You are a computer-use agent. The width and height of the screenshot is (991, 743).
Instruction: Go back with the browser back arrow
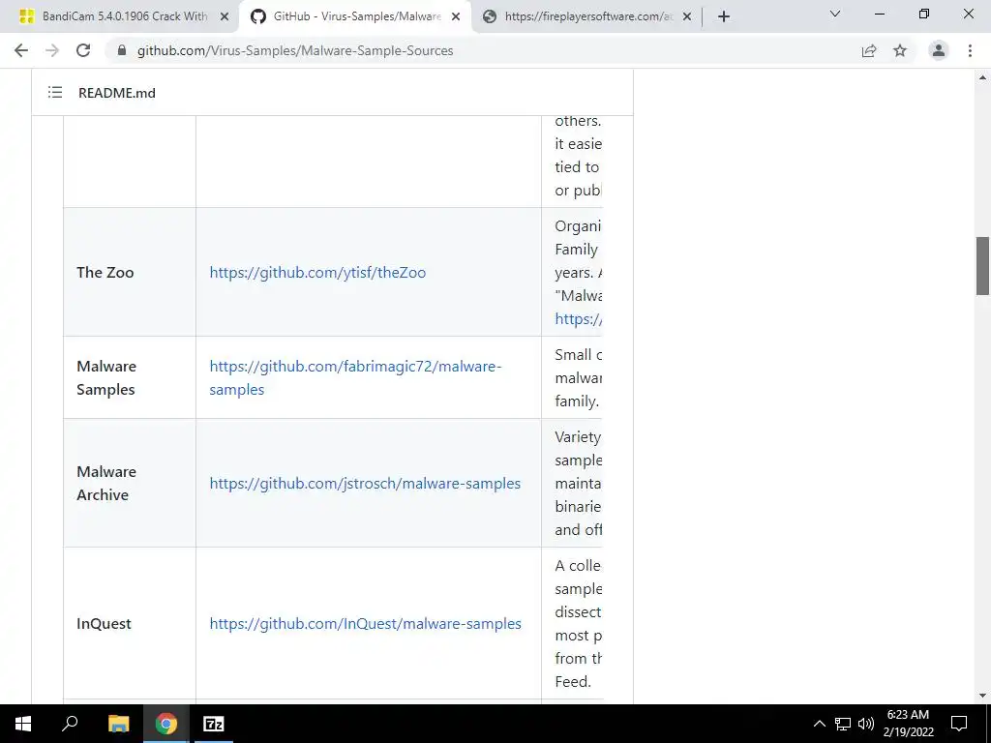[x=21, y=50]
